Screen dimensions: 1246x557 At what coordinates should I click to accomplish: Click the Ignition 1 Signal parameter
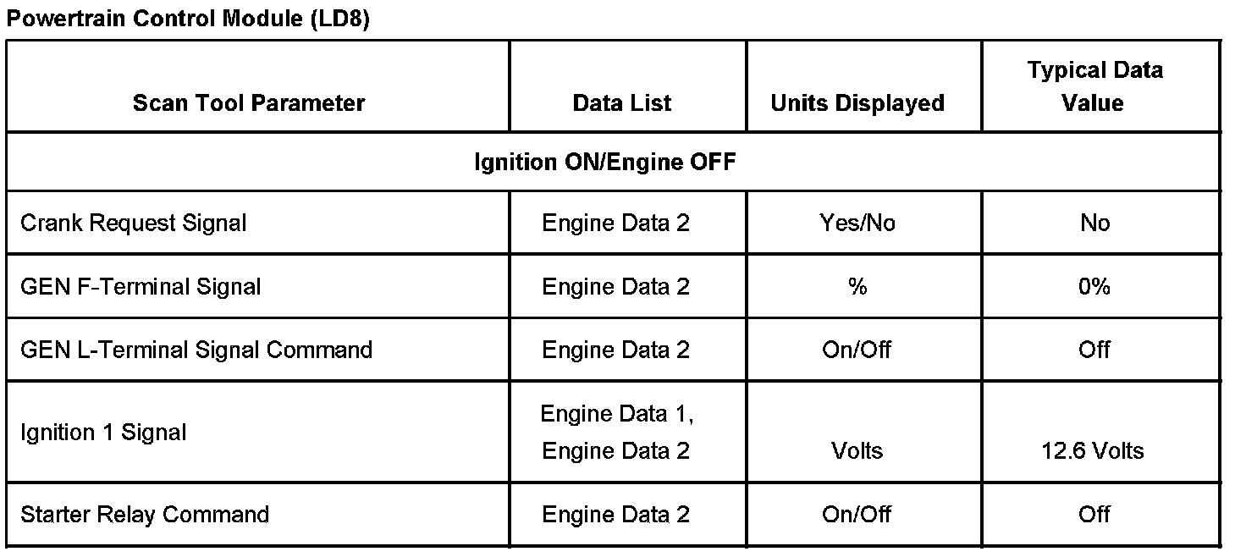point(103,433)
